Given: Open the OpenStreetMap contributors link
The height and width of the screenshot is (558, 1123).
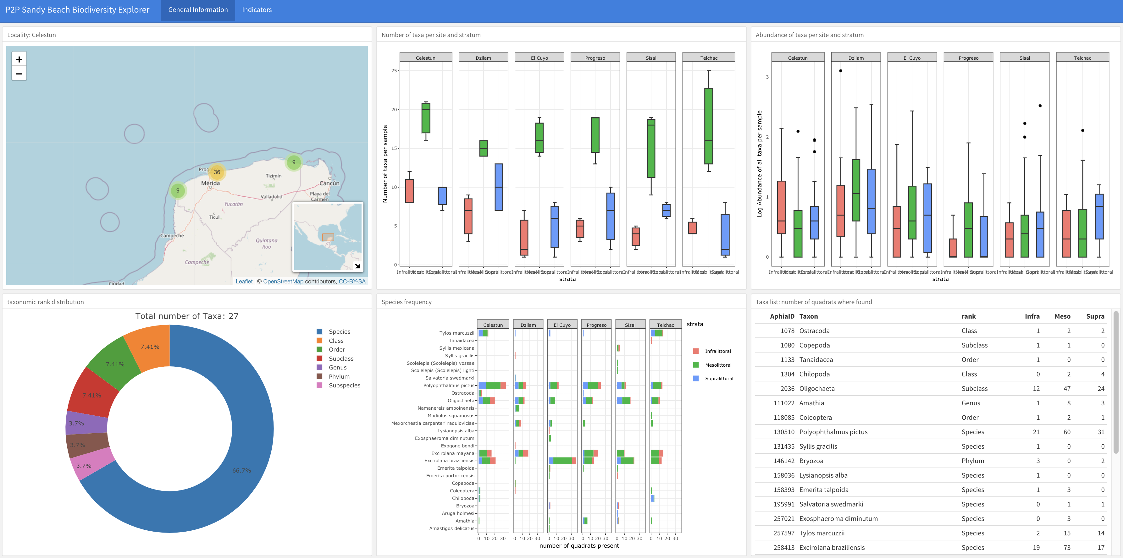Looking at the screenshot, I should click(x=283, y=282).
